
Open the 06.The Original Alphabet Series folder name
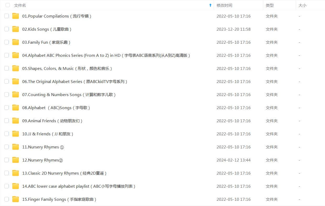75,82
